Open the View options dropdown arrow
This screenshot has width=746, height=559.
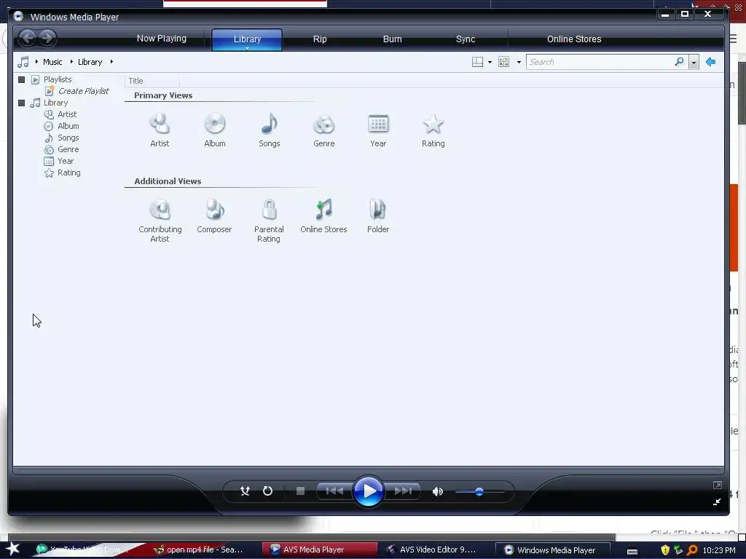click(x=519, y=63)
